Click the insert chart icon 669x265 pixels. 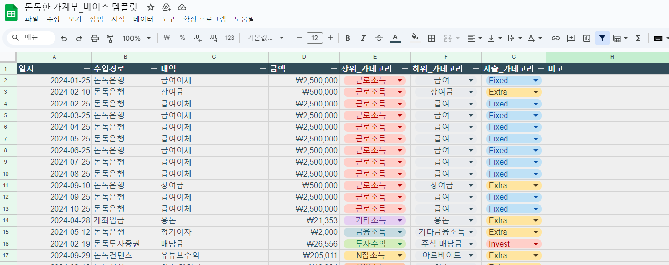pos(587,38)
